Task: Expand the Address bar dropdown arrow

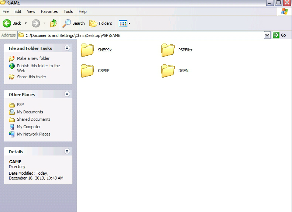Action: pos(267,35)
